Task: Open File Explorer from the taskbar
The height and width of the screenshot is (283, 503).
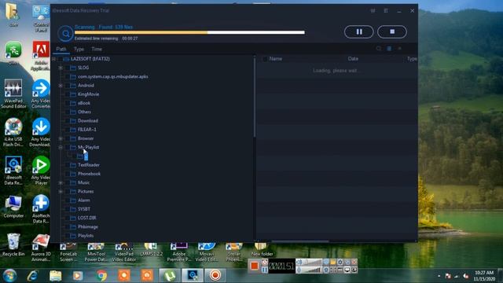Action: point(56,275)
